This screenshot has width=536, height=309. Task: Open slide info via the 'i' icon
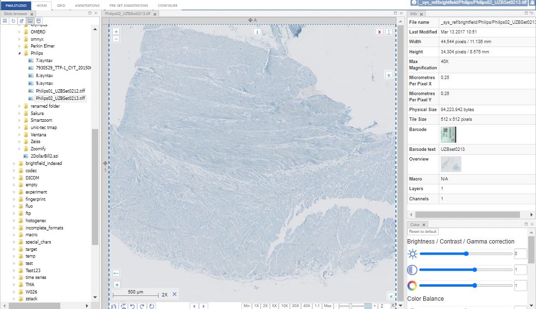pos(257,32)
